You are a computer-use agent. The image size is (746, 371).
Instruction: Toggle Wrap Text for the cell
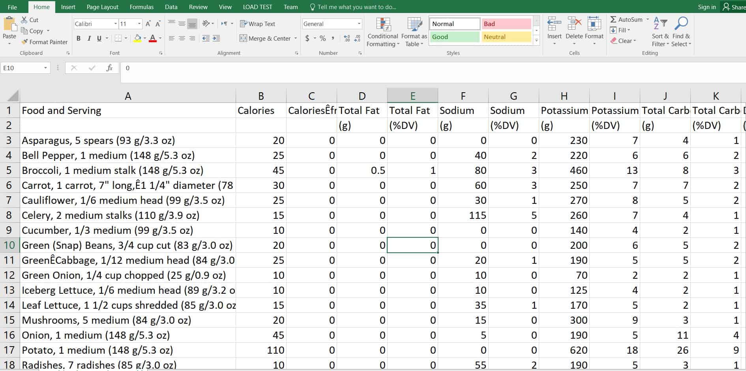[x=257, y=24]
